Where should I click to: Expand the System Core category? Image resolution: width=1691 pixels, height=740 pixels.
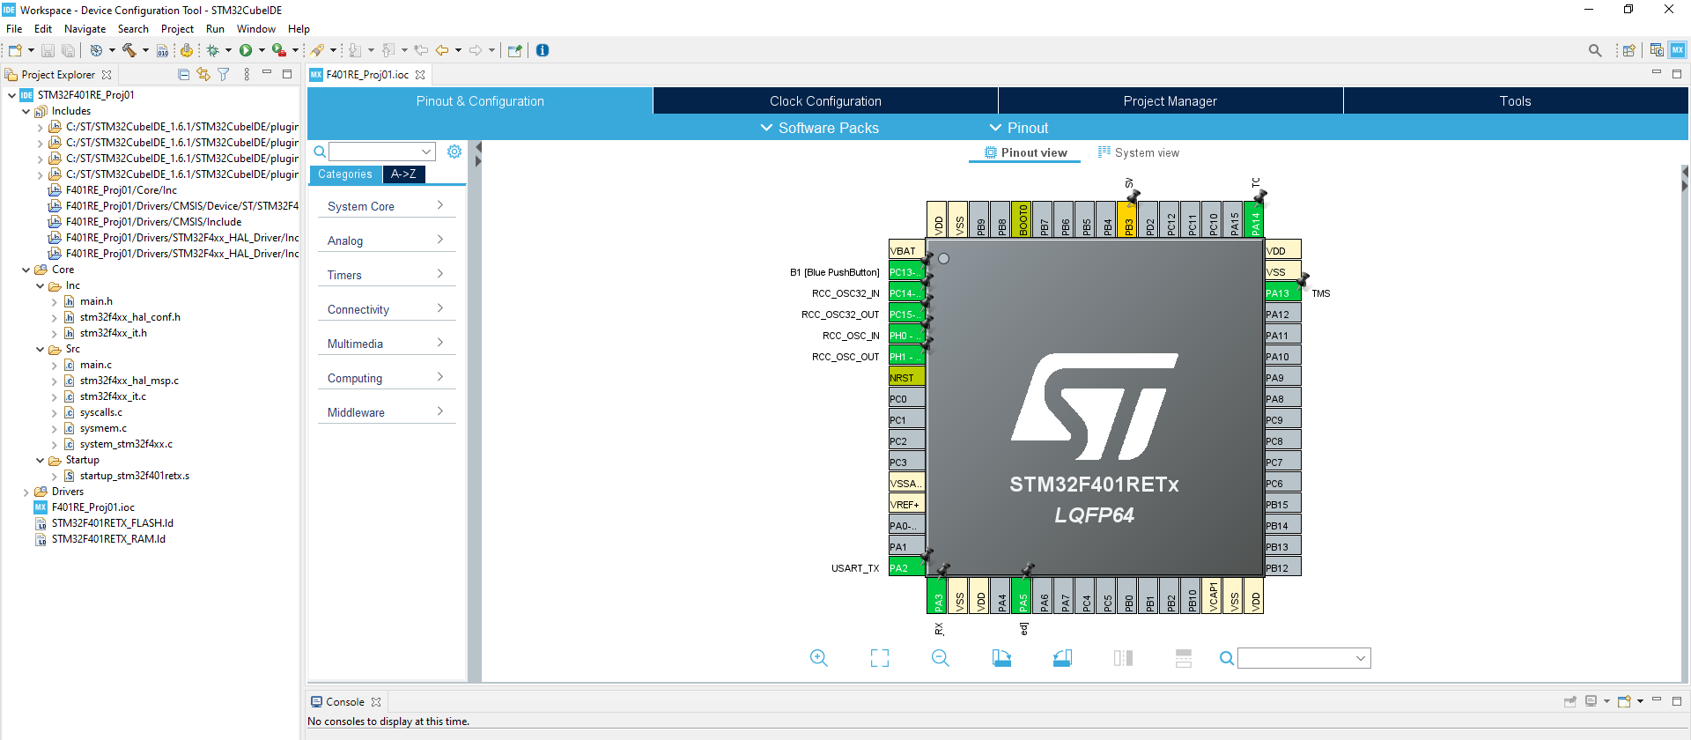[x=386, y=206]
